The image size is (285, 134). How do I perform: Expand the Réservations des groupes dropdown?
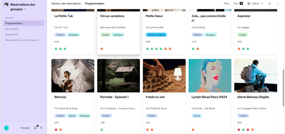tap(25, 9)
